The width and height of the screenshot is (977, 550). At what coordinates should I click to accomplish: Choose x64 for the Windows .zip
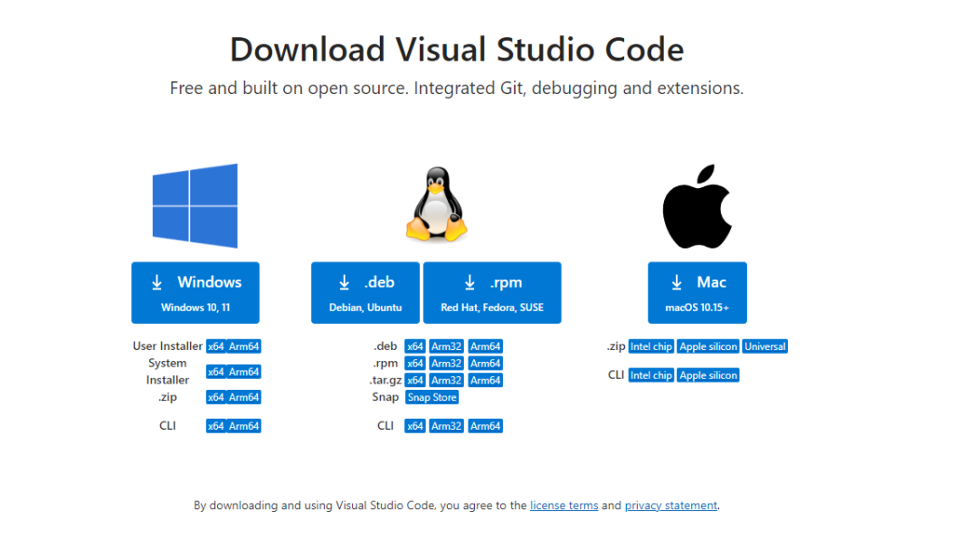215,397
